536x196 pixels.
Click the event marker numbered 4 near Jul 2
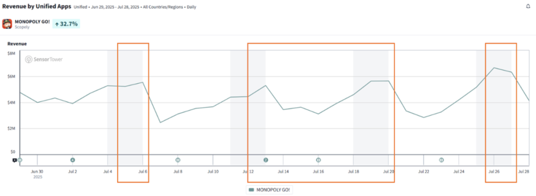pos(72,160)
